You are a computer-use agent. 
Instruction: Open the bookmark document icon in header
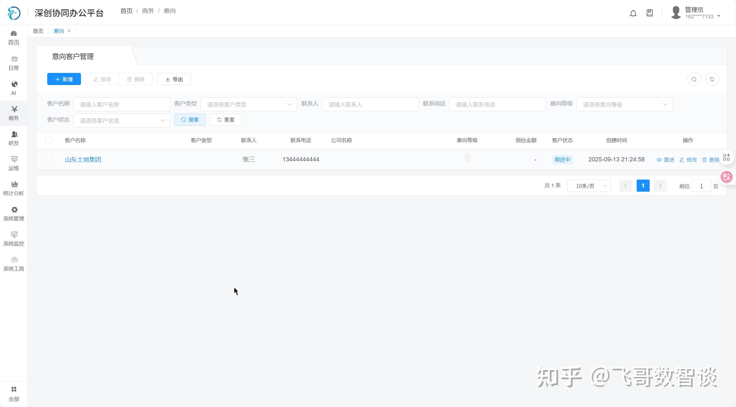(649, 13)
